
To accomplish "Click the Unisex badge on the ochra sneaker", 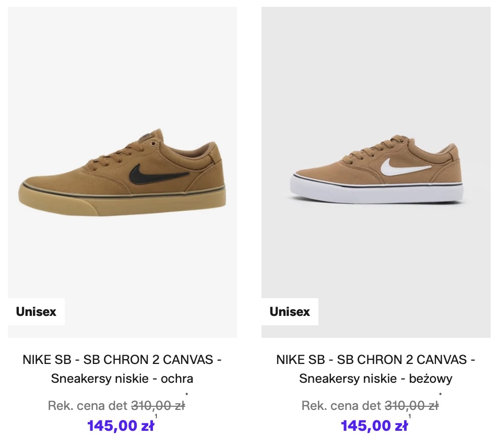I will coord(36,312).
